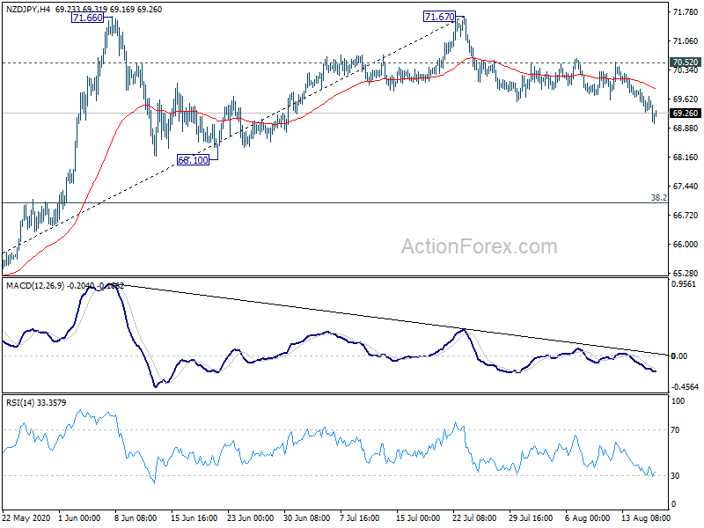The image size is (704, 528).
Task: Click the 15 Jun 16:00 date label
Action: tap(194, 517)
